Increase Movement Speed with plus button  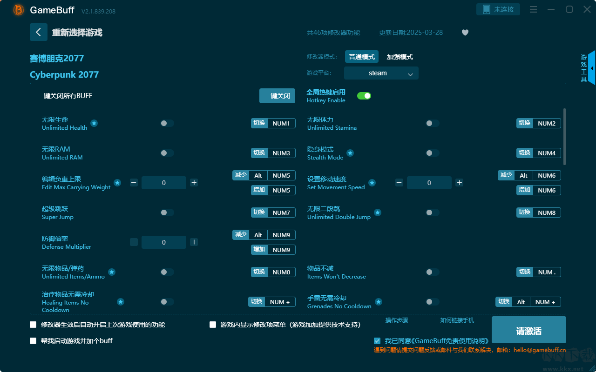(x=460, y=183)
